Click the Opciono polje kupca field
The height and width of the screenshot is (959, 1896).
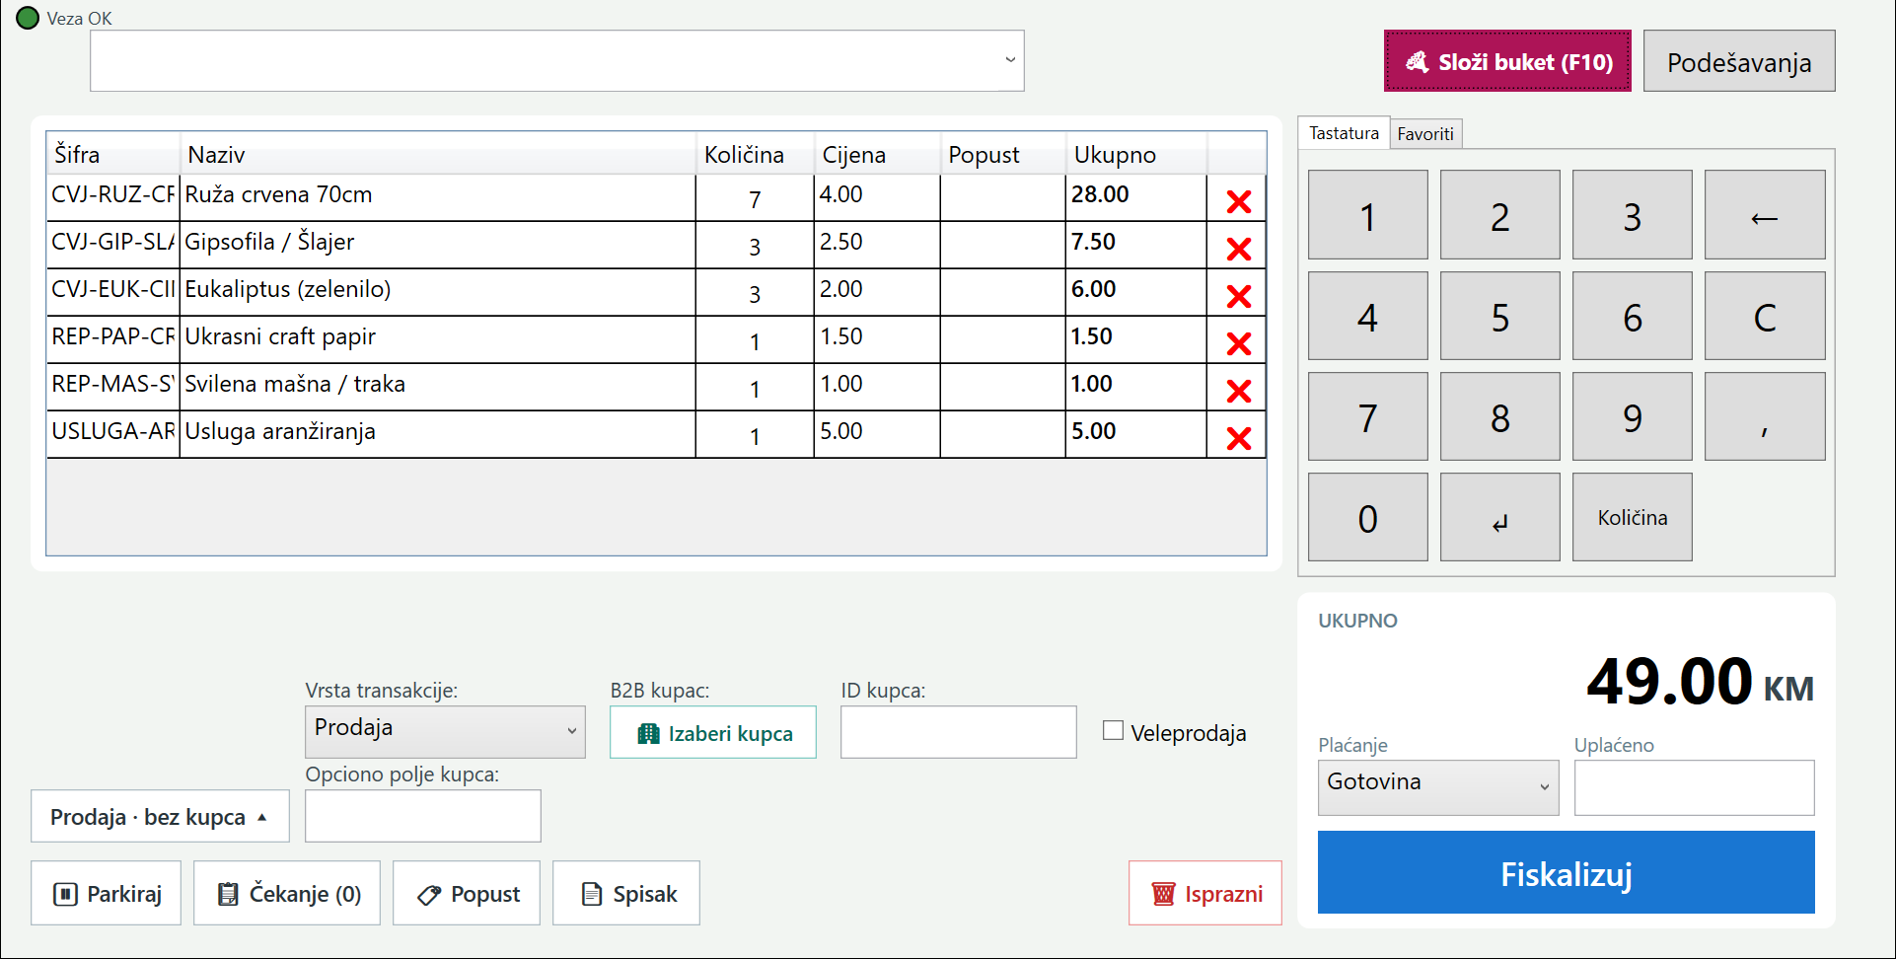pyautogui.click(x=423, y=816)
